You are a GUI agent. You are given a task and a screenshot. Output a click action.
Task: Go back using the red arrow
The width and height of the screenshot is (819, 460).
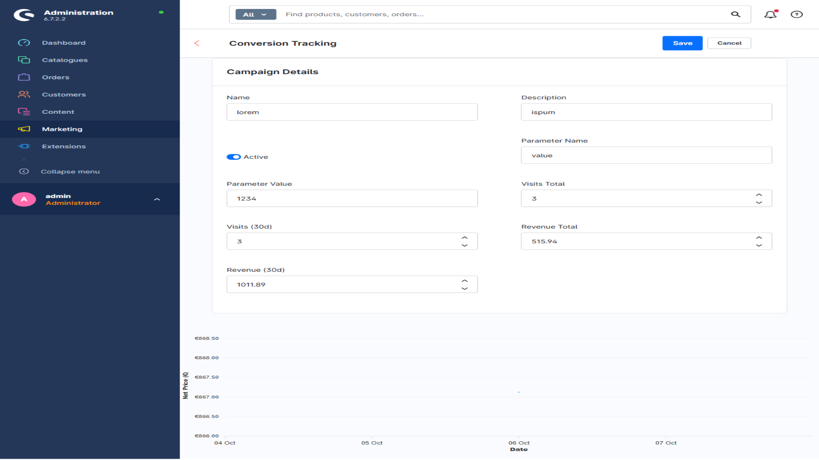197,43
